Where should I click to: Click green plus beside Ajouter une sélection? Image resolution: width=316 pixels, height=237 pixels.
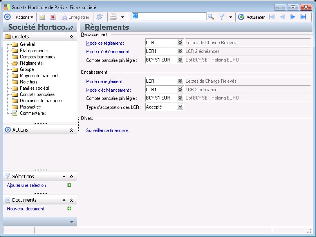point(69,185)
